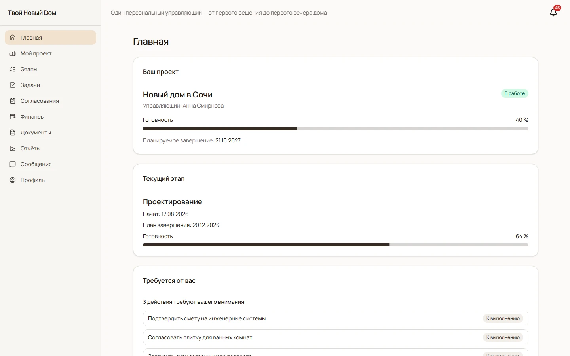Click the home icon beside Главная
570x356 pixels.
point(13,38)
